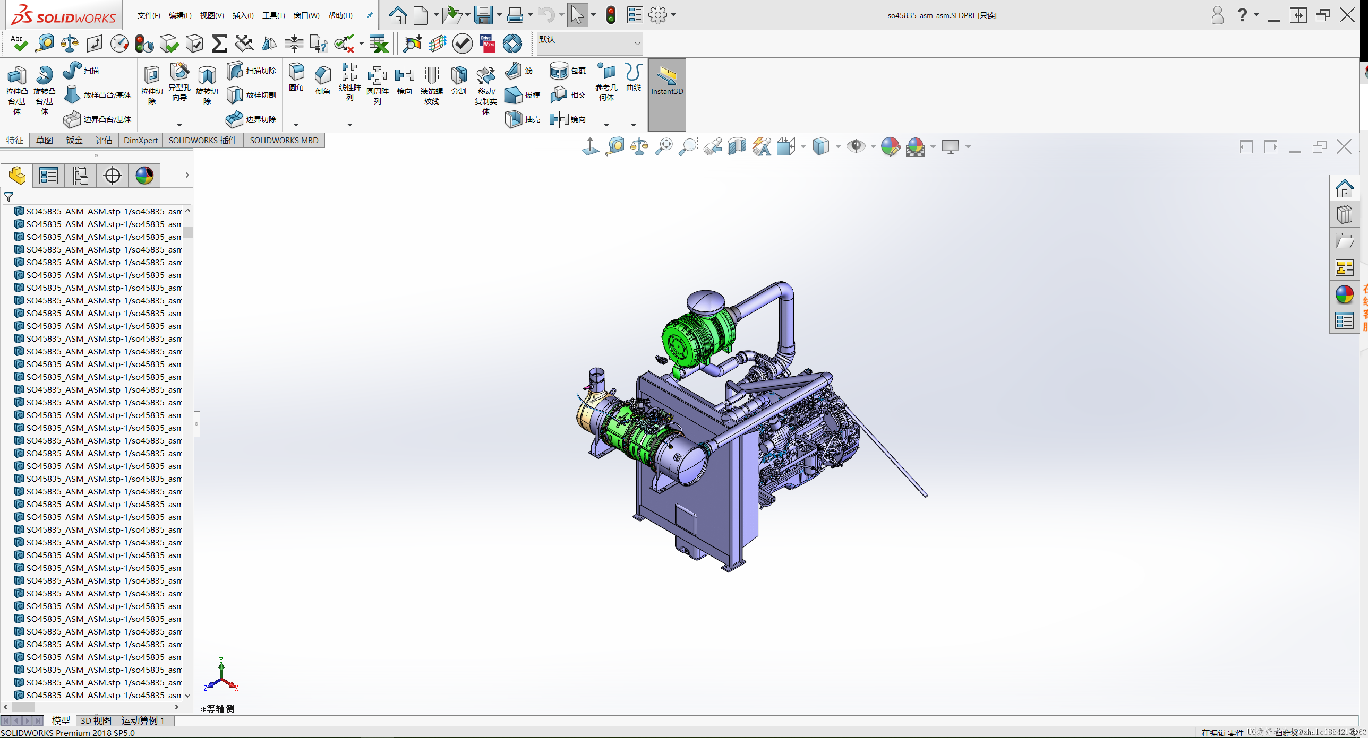
Task: Select the 相交 intersect tool
Action: (568, 95)
